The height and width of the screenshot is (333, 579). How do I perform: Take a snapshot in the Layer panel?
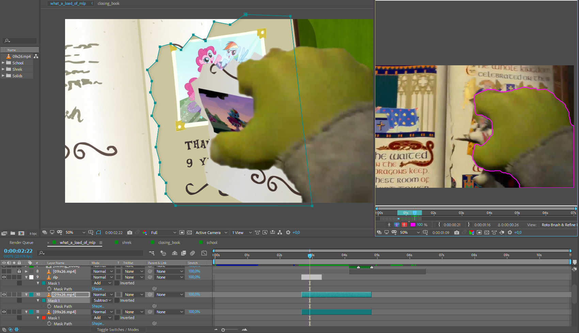tap(457, 233)
